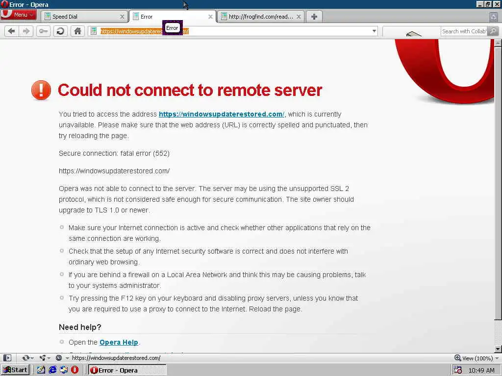Expand the Opera Turbo dropdown arrow

(67, 358)
